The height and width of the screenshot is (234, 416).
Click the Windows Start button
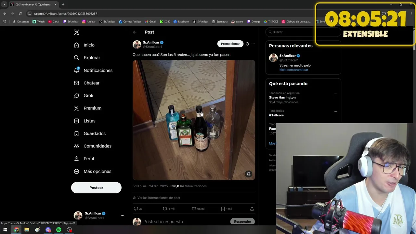[5, 230]
